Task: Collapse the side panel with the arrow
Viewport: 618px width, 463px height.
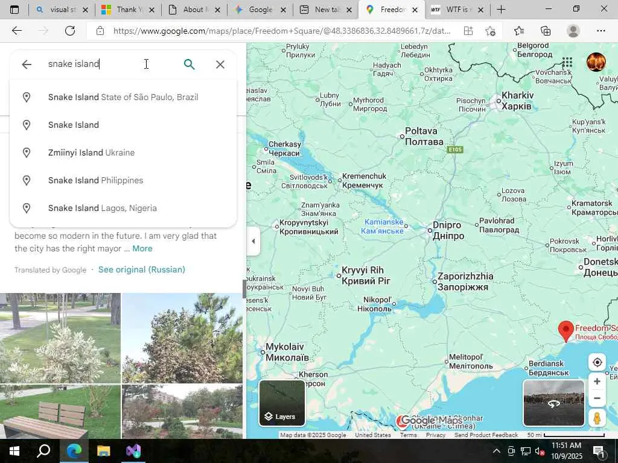Action: tap(253, 241)
